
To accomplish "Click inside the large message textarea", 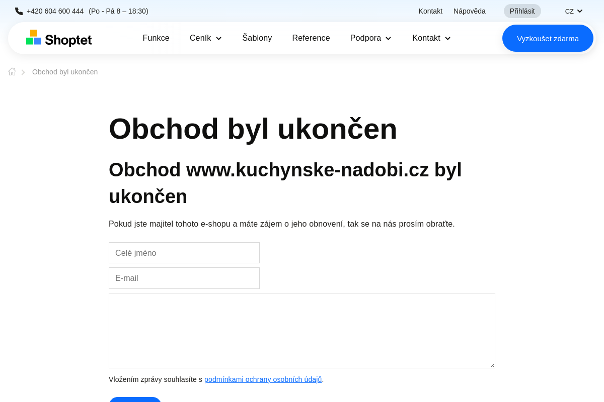I will (302, 330).
